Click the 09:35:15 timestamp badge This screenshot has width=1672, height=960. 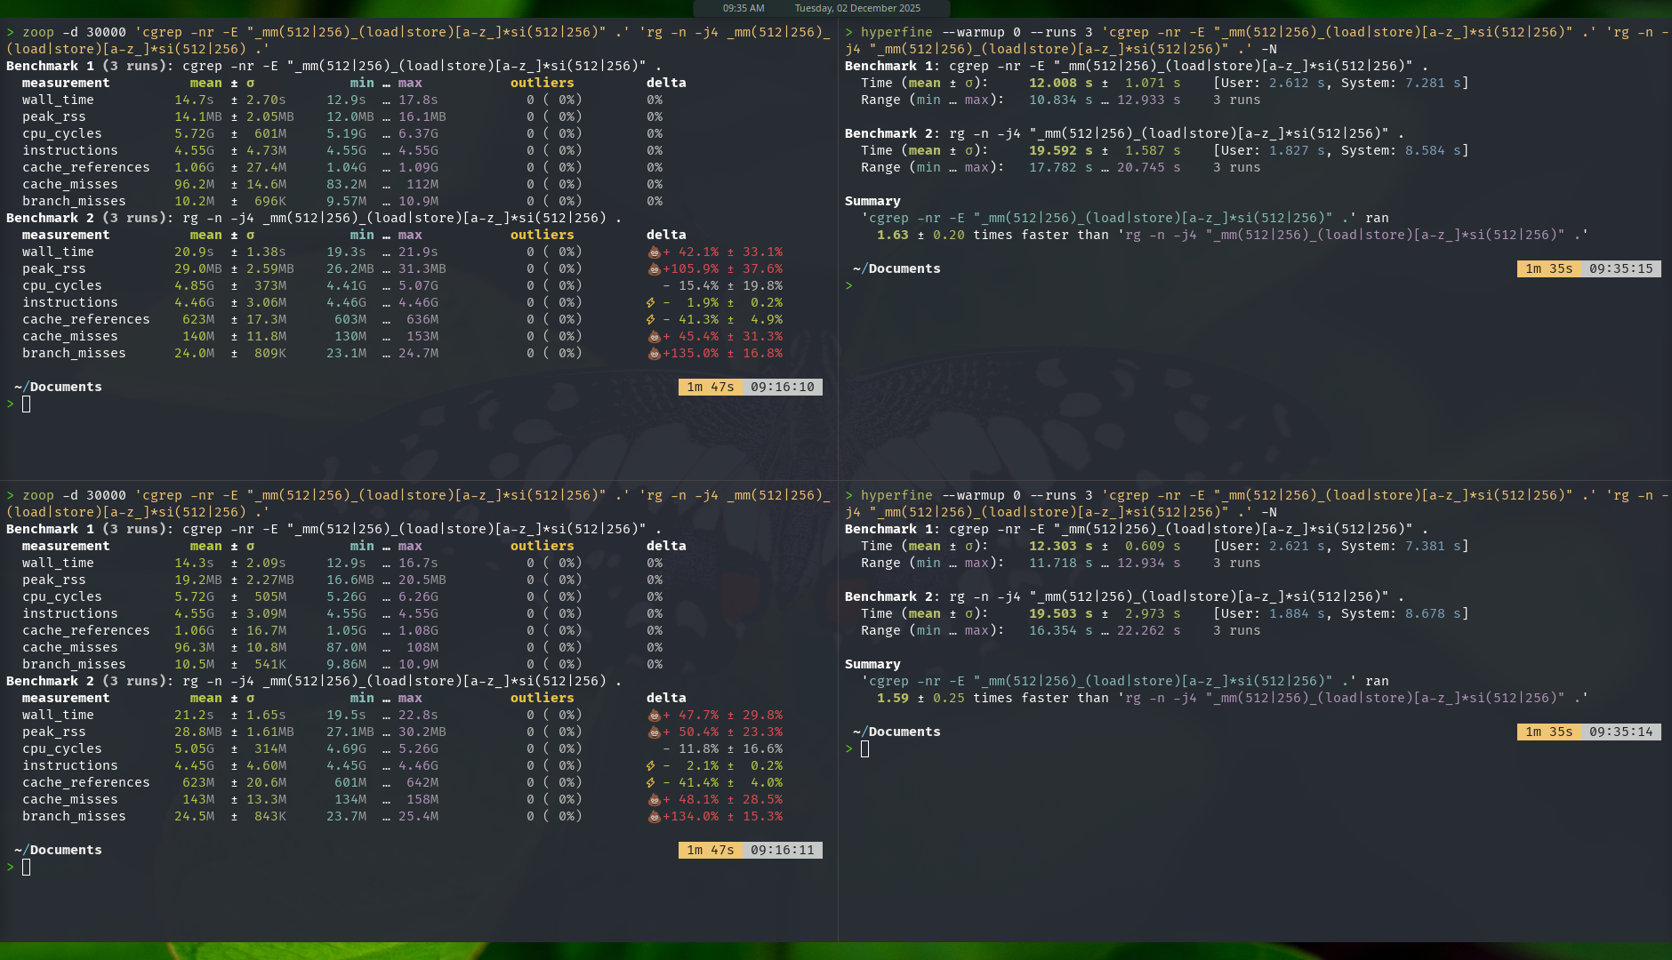click(1620, 269)
